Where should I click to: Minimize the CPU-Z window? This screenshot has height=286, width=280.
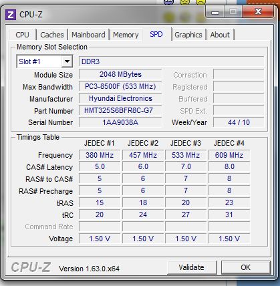(x=215, y=13)
